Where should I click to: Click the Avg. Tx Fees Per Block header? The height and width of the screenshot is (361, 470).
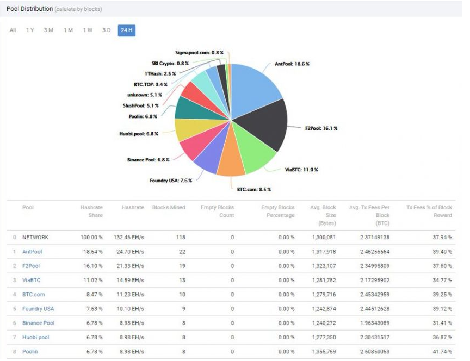coord(369,215)
